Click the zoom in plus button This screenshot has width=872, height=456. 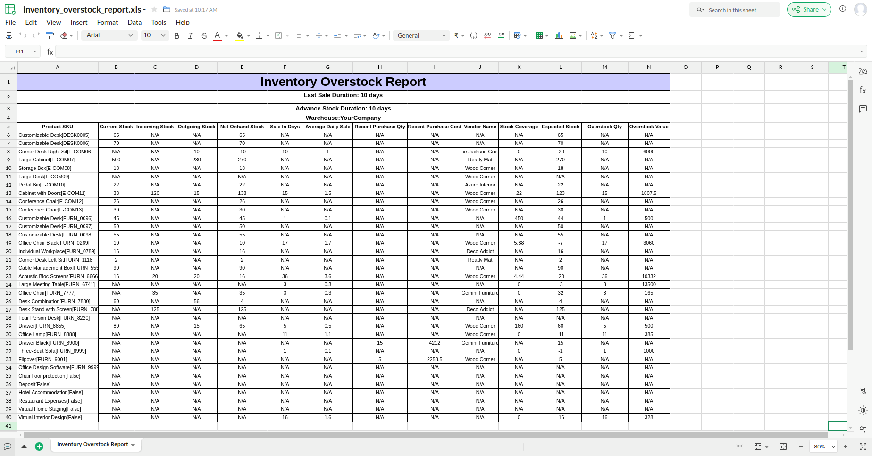(846, 447)
